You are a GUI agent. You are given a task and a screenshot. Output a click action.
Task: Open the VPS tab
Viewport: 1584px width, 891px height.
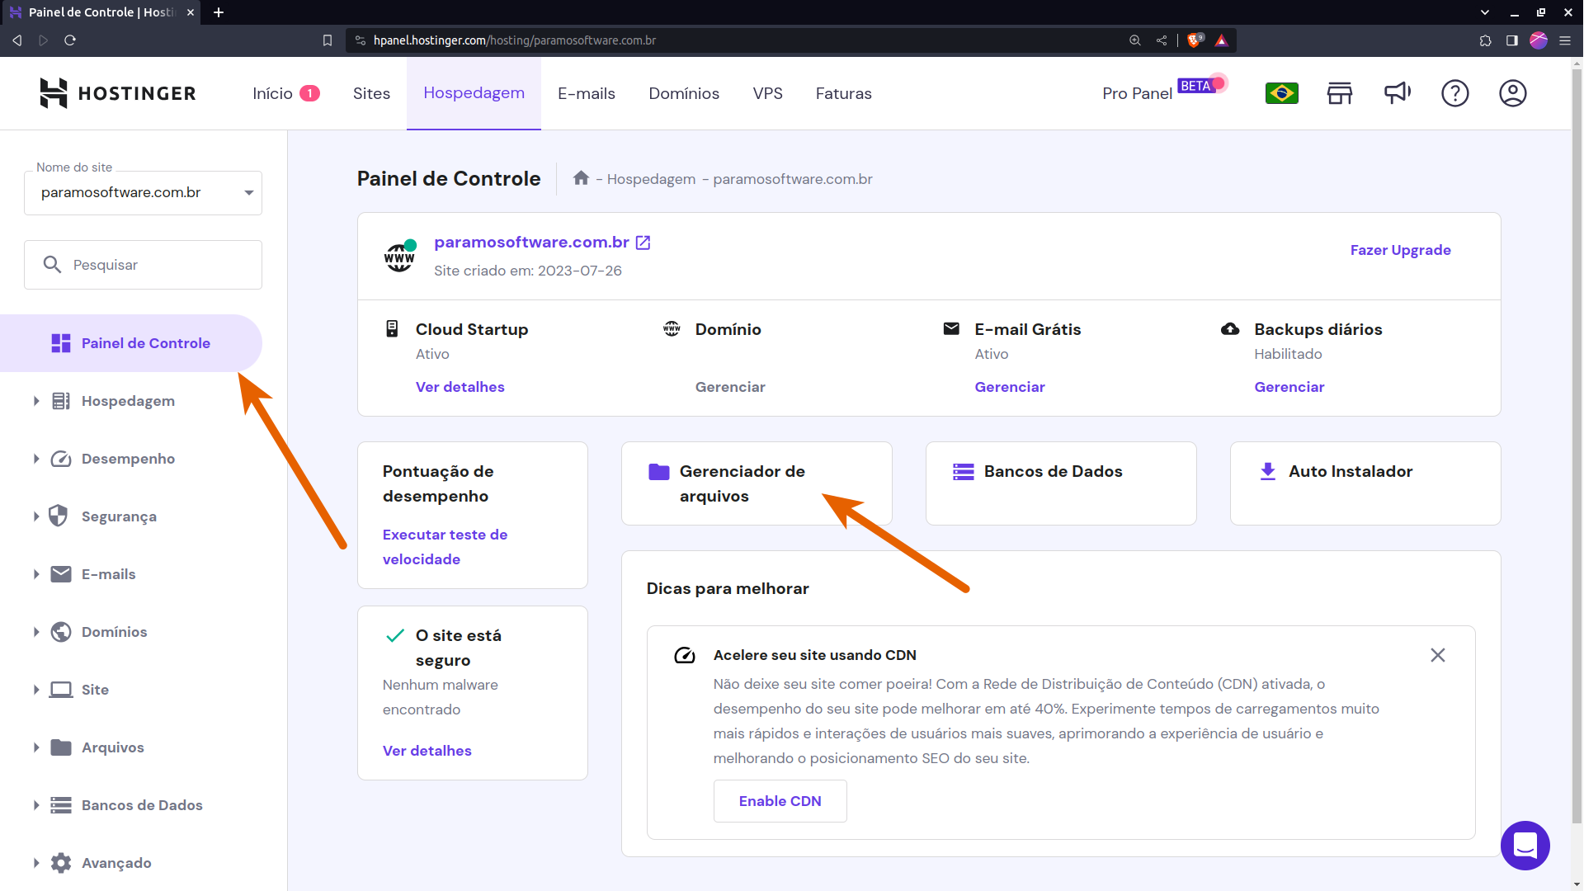click(x=767, y=93)
